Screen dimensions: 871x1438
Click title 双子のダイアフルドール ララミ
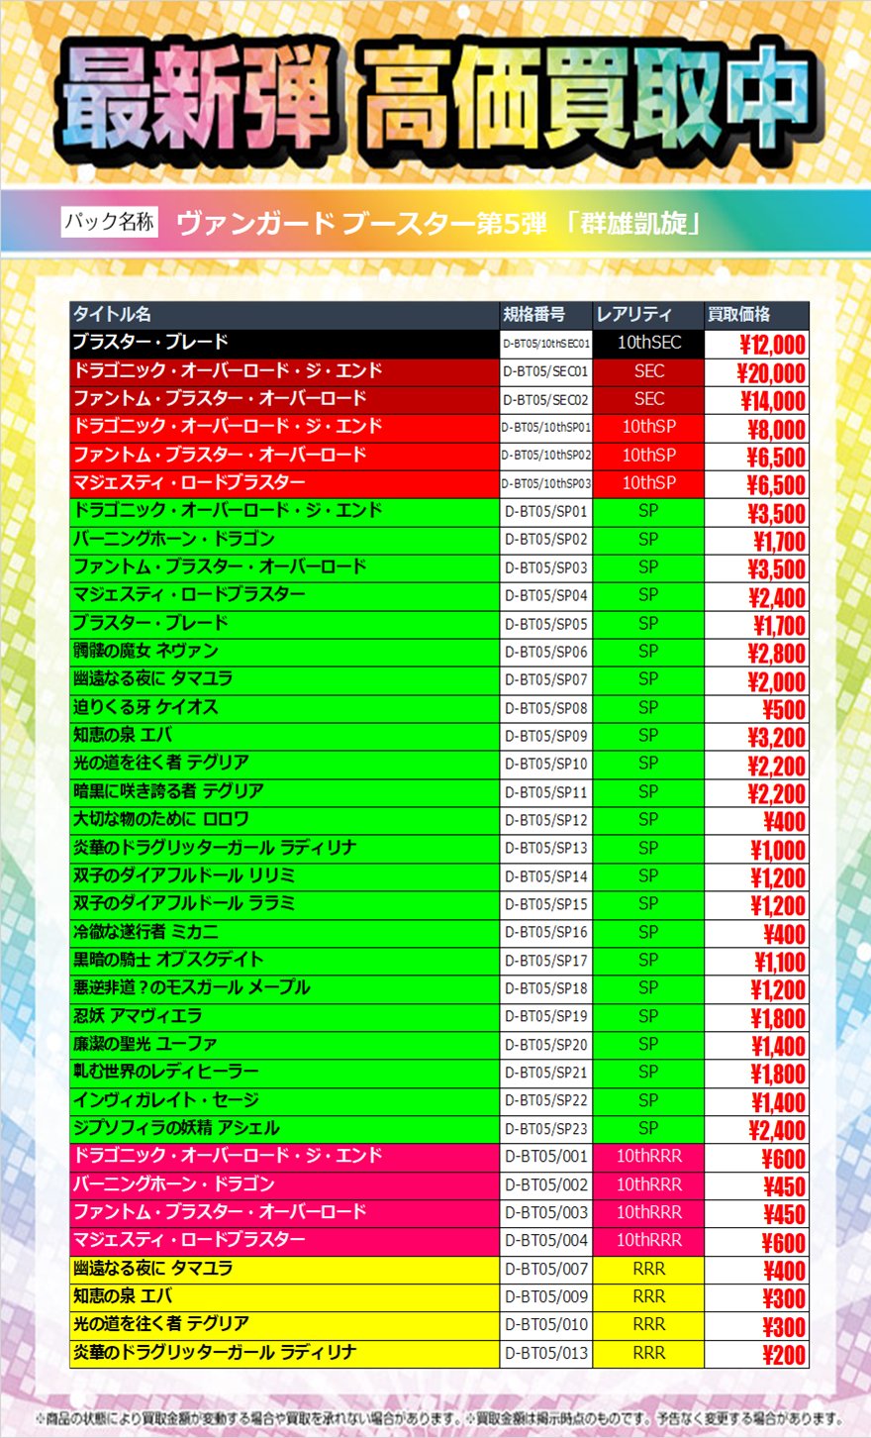(x=184, y=903)
